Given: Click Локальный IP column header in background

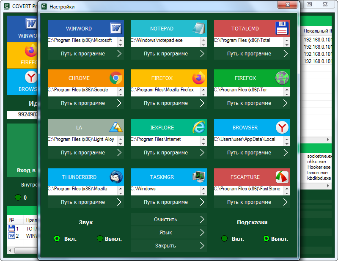Looking at the screenshot, I should 317,31.
